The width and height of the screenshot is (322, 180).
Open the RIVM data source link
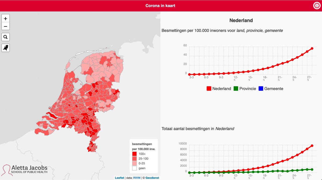(137, 178)
